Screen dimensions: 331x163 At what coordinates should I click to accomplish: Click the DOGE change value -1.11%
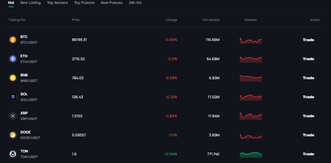click(173, 135)
